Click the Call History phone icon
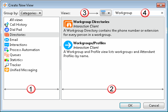This screenshot has width=168, height=112. tap(7, 25)
